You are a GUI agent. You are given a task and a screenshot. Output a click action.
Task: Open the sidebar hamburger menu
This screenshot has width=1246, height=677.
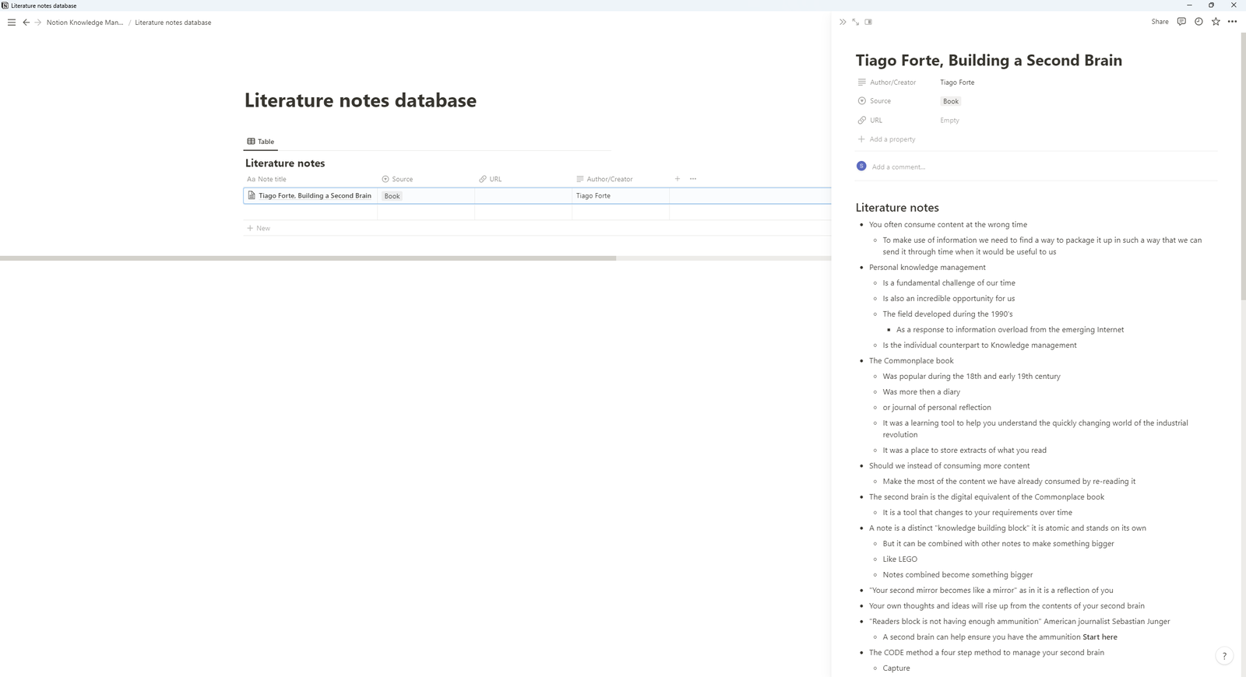(11, 23)
